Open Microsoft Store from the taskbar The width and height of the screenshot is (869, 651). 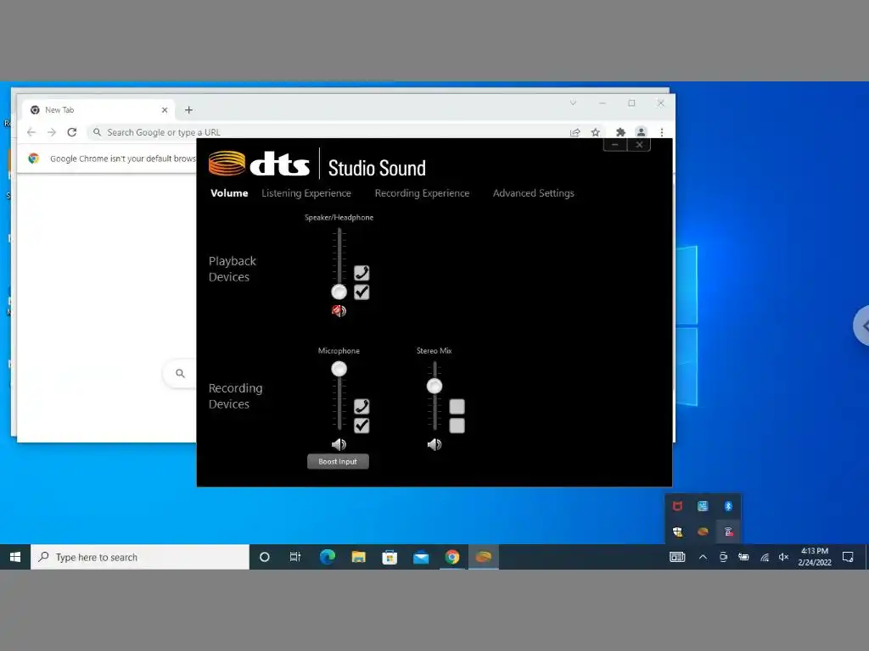coord(390,557)
